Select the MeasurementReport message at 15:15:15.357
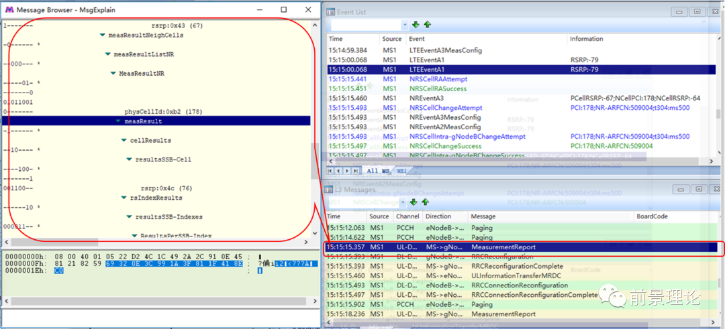 click(x=521, y=247)
